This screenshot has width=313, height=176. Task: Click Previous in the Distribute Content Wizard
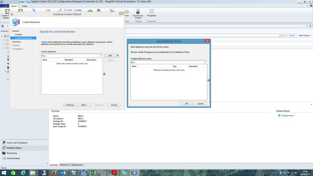(x=69, y=105)
